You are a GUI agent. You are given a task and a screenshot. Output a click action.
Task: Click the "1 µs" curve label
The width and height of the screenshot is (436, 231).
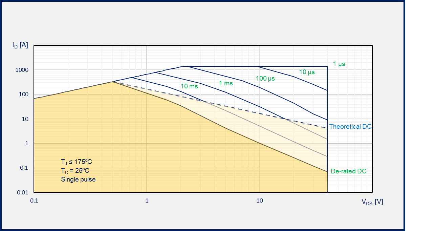click(x=339, y=64)
